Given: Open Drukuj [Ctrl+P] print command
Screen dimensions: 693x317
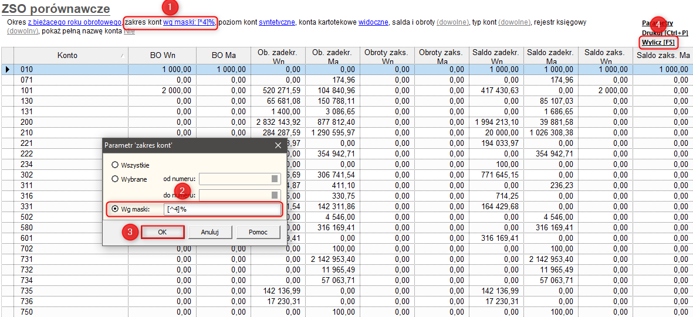Looking at the screenshot, I should 665,33.
